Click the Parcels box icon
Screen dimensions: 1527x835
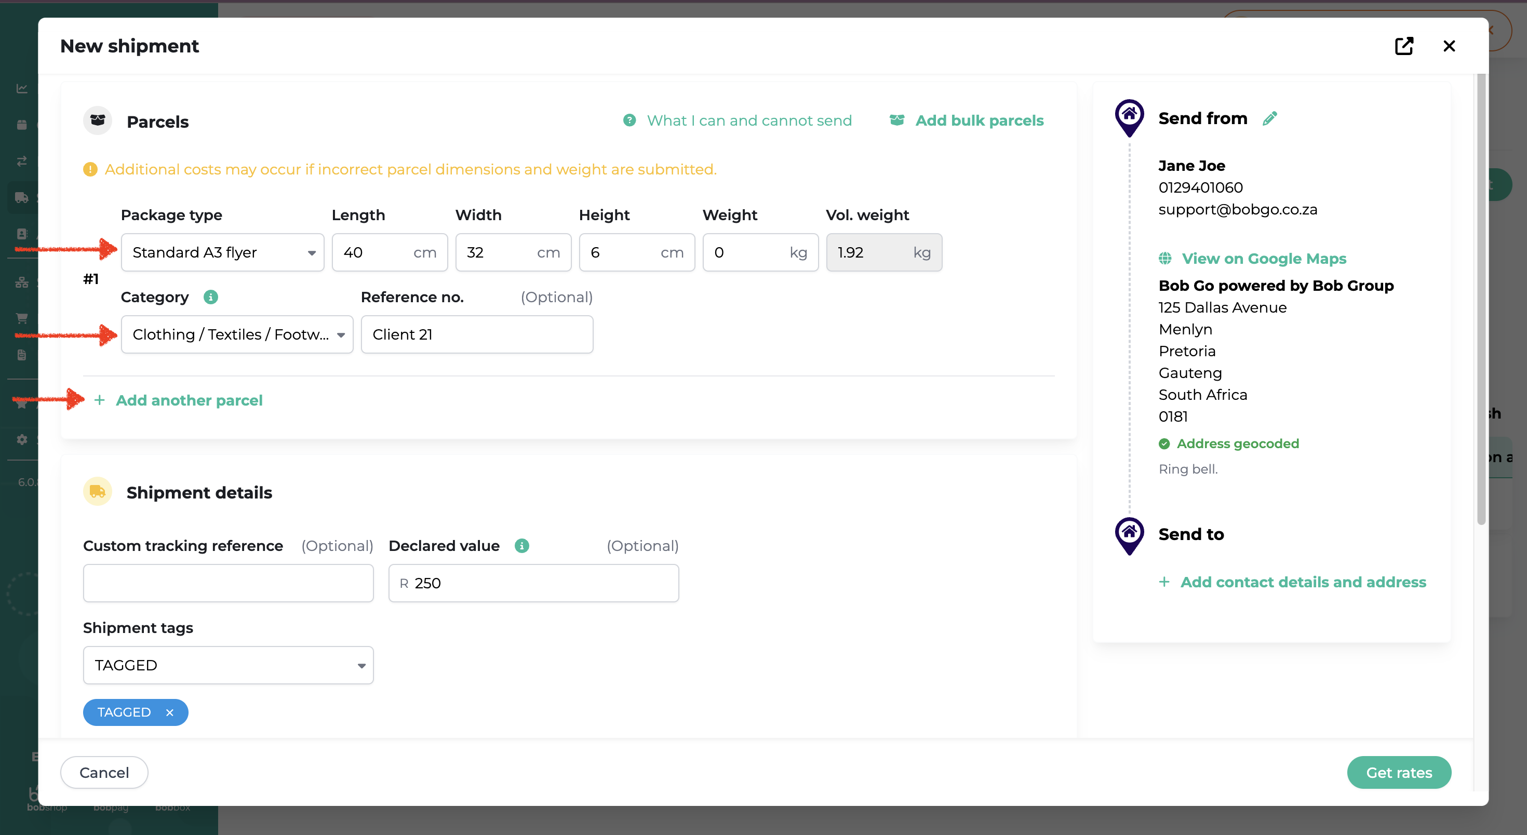click(97, 120)
